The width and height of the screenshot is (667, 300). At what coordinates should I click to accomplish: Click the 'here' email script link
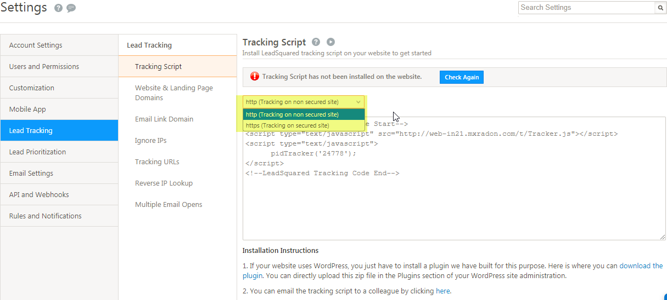pos(442,291)
